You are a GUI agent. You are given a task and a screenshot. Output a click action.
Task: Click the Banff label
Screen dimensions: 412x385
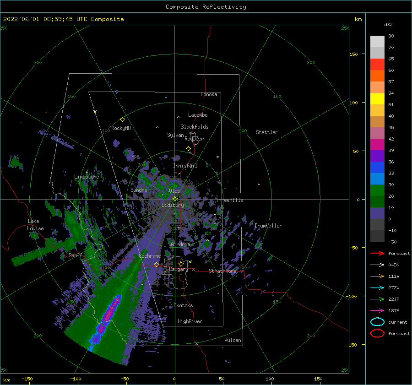click(76, 255)
